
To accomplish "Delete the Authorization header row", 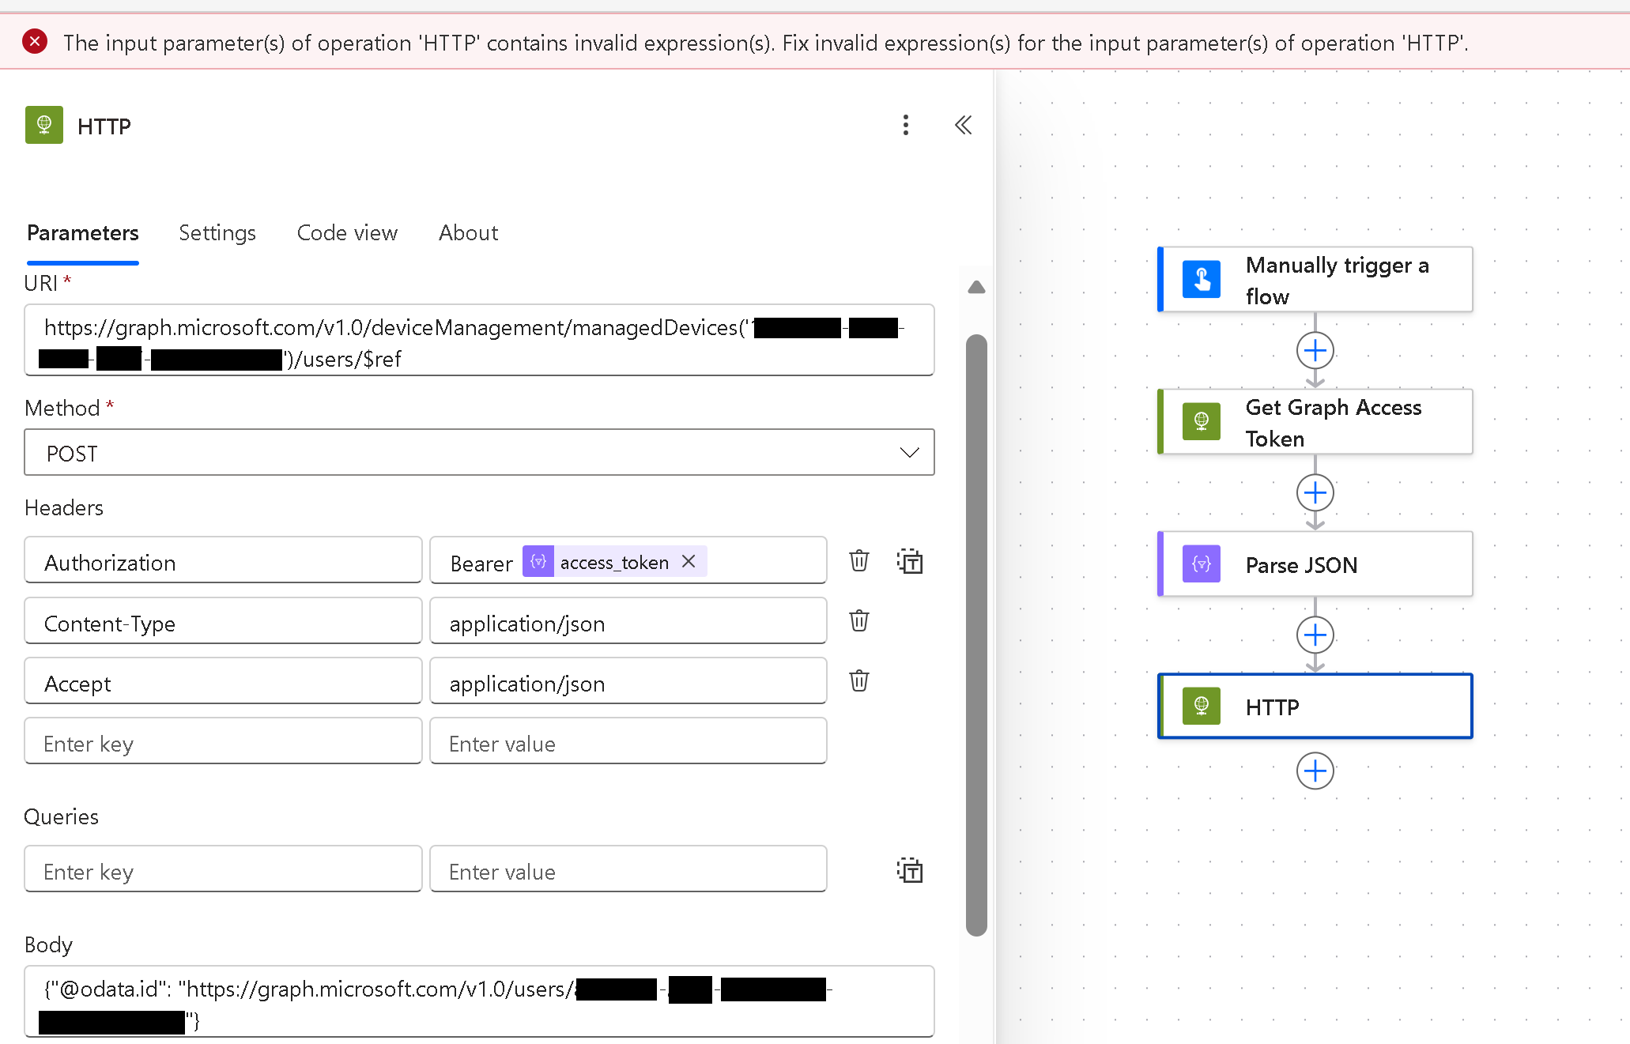I will [x=859, y=561].
